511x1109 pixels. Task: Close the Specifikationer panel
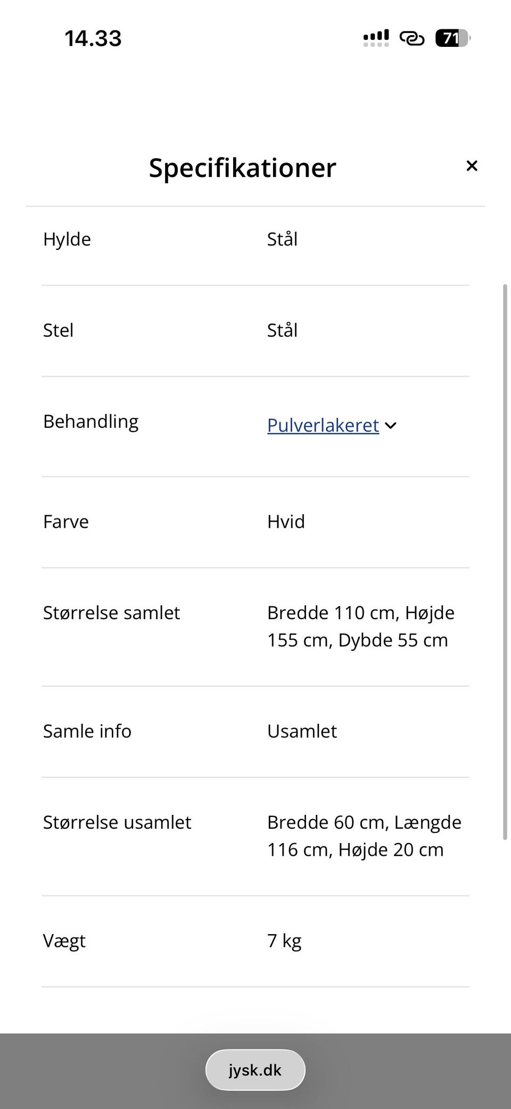tap(472, 166)
